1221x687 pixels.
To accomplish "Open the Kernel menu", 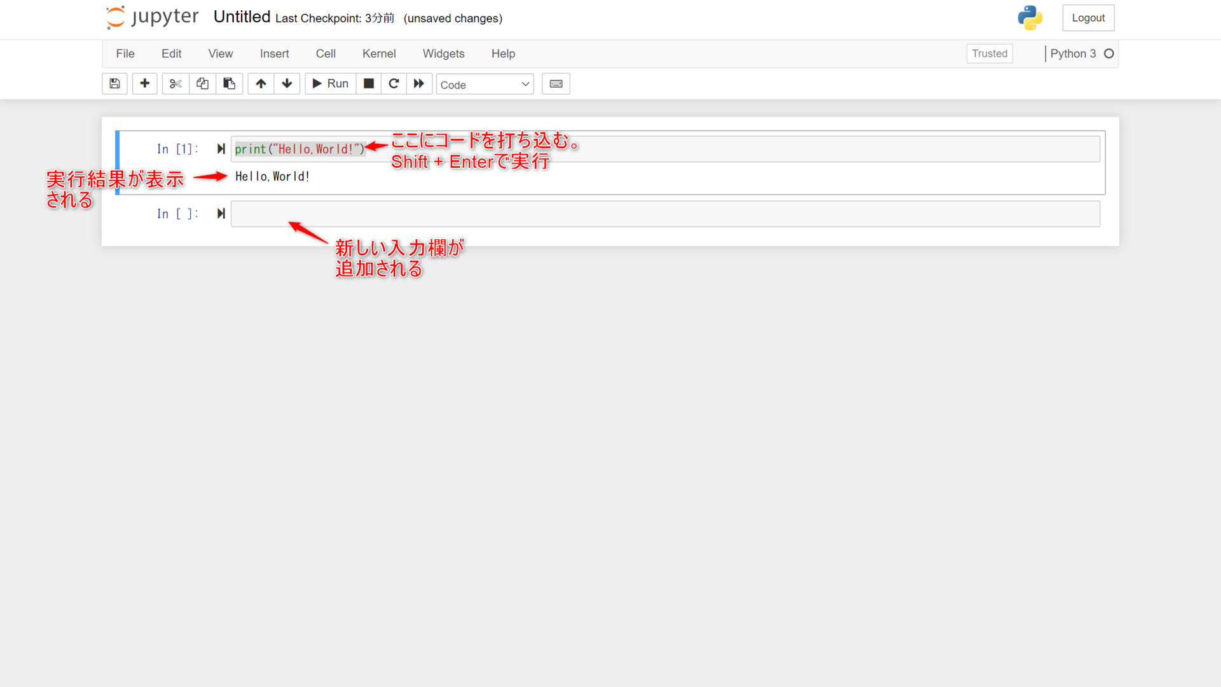I will (x=379, y=54).
